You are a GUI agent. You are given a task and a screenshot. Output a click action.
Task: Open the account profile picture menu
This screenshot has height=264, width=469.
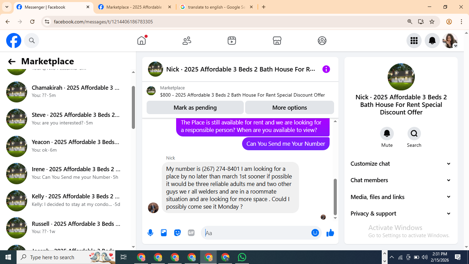[450, 41]
